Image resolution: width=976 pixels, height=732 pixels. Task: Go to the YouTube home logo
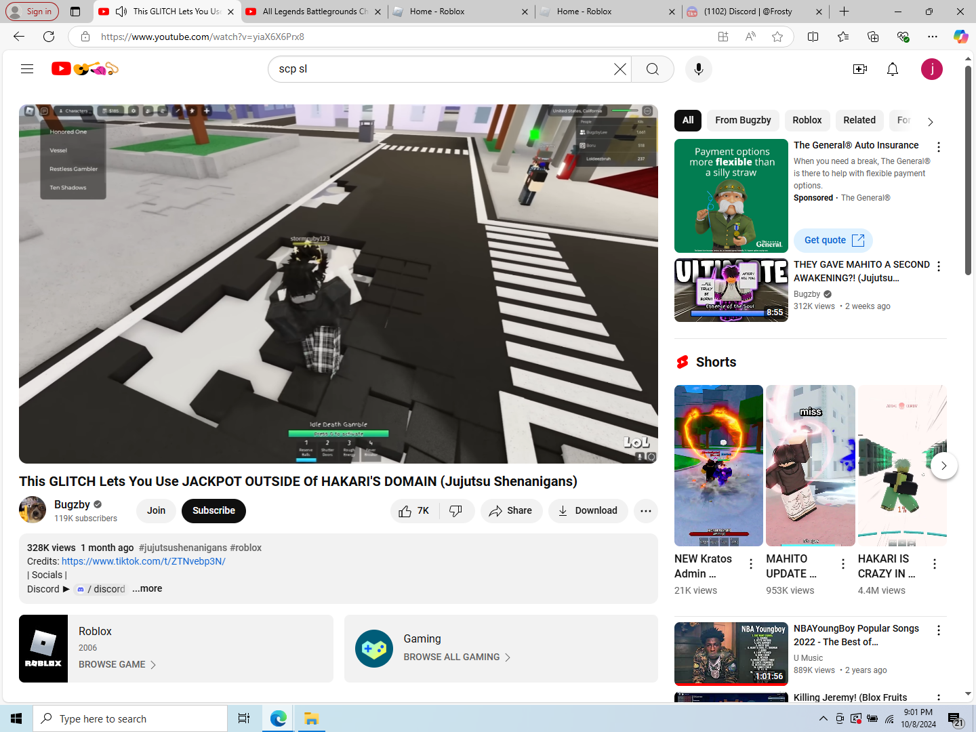click(x=85, y=68)
